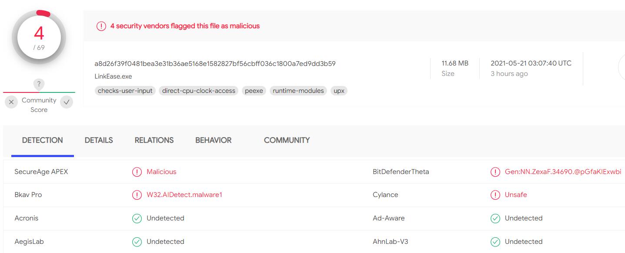Open the BEHAVIOR tab
Image resolution: width=625 pixels, height=253 pixels.
pos(213,140)
